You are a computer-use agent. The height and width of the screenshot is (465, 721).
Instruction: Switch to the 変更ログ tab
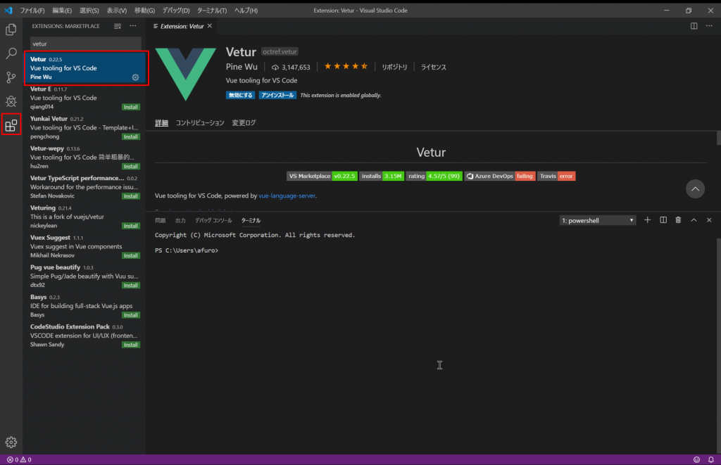244,122
